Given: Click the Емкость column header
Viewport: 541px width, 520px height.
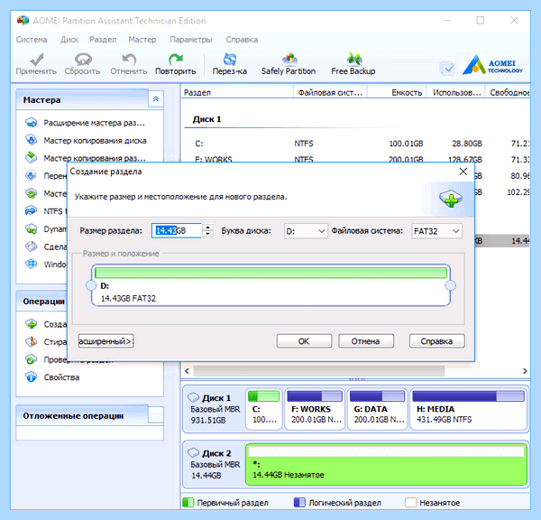Looking at the screenshot, I should click(397, 93).
